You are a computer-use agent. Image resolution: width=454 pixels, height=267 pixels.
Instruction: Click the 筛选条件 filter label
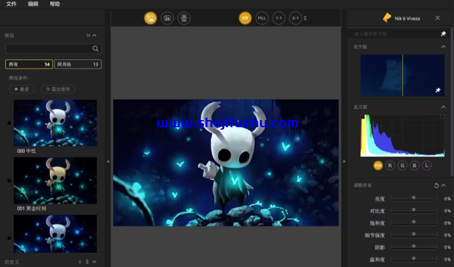pyautogui.click(x=18, y=78)
